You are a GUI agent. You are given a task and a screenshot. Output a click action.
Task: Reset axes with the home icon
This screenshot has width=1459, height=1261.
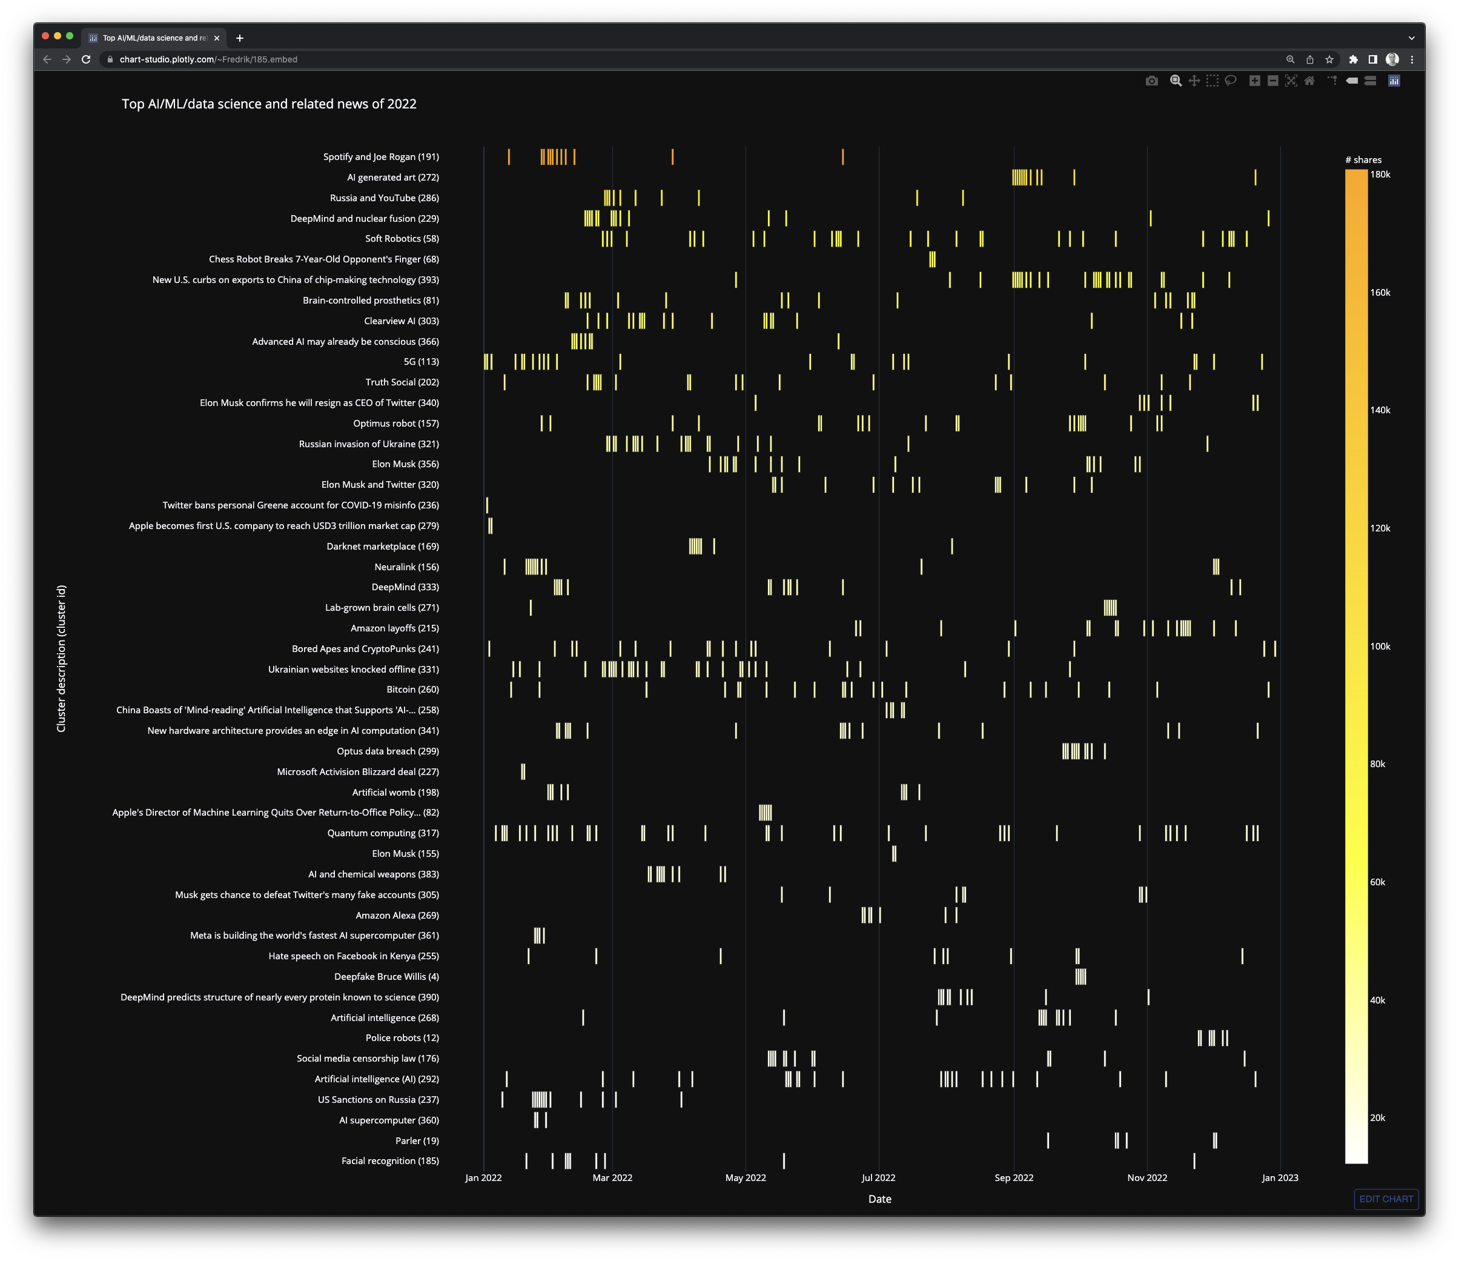click(x=1309, y=81)
